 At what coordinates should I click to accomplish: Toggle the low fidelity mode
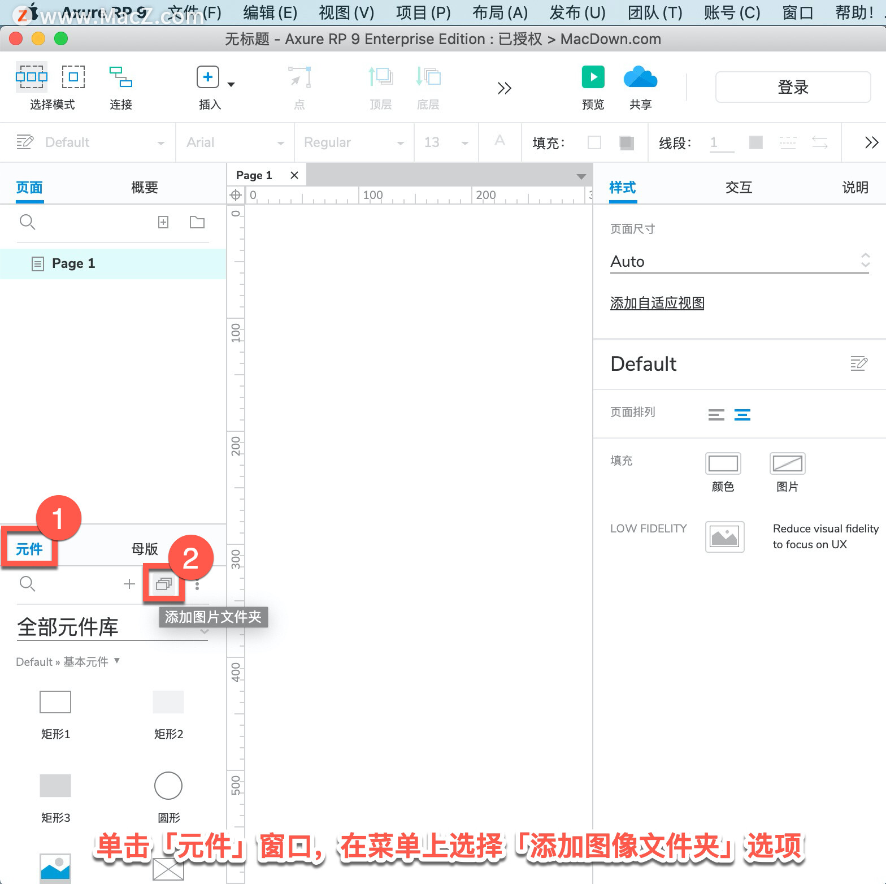coord(725,536)
